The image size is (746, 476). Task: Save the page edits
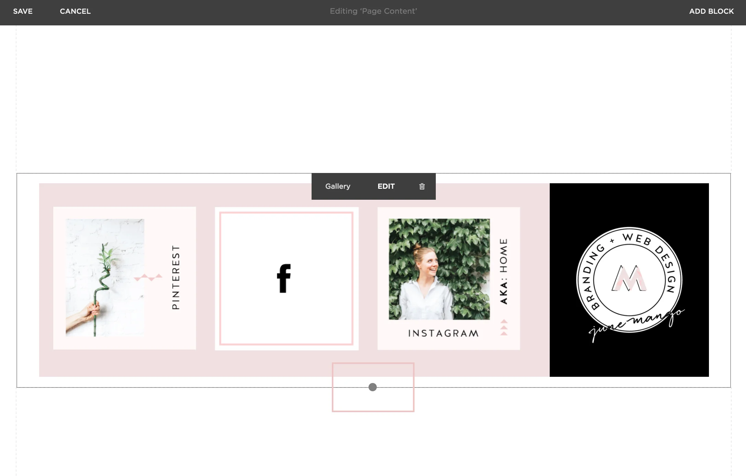point(23,11)
